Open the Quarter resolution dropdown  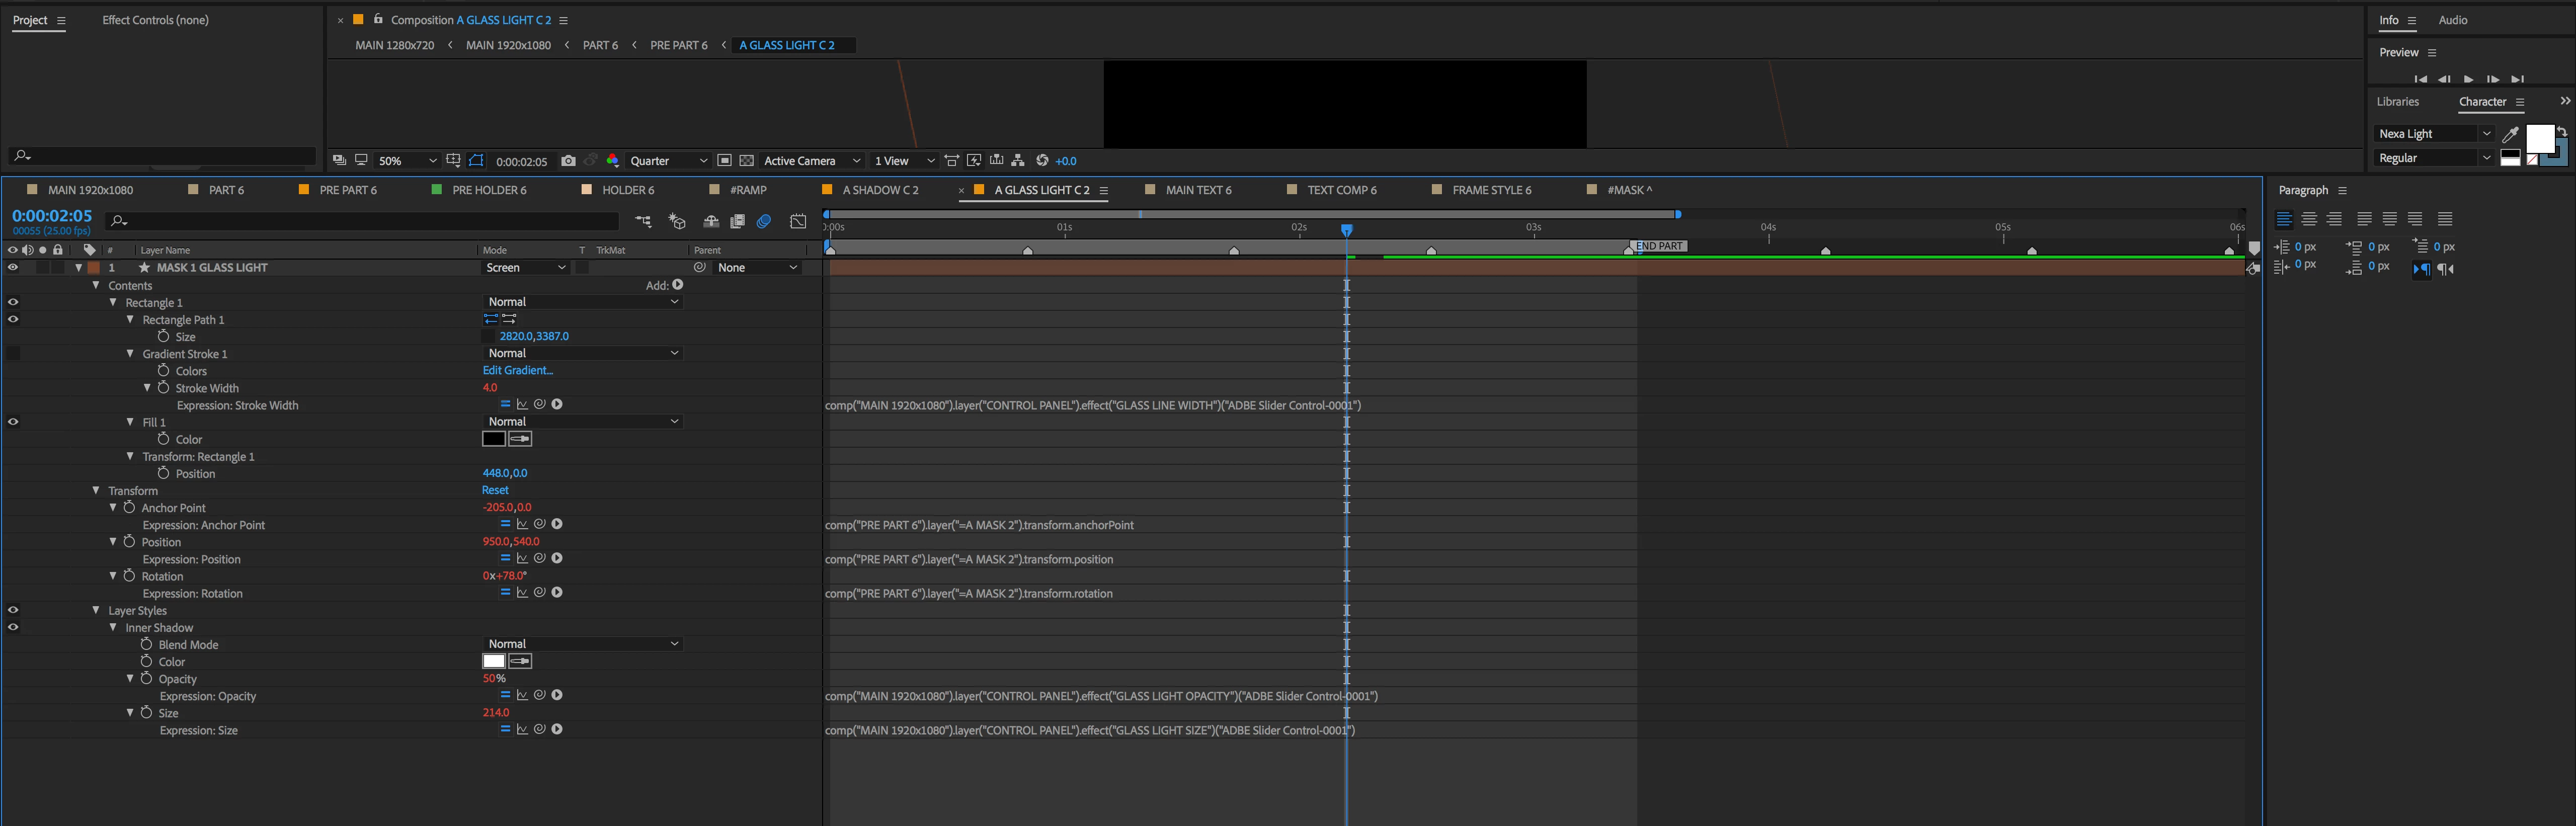(669, 161)
